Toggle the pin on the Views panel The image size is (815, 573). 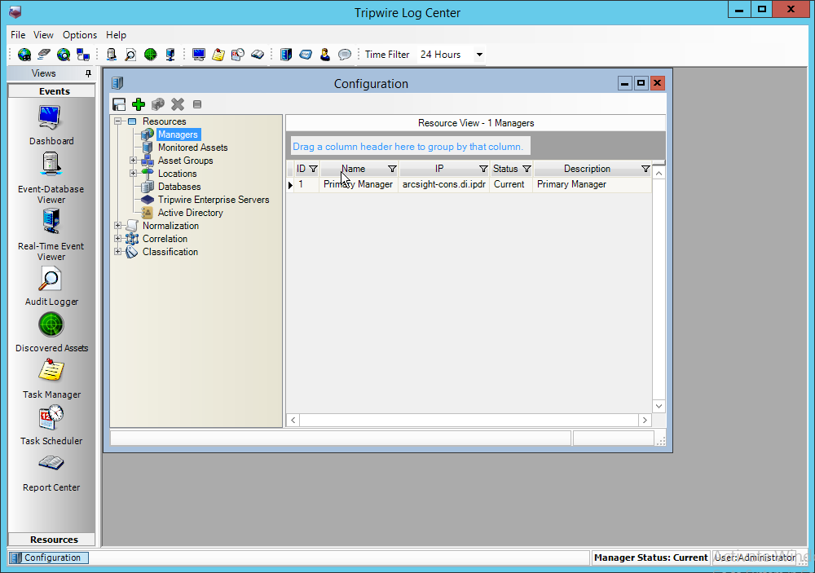[x=88, y=73]
